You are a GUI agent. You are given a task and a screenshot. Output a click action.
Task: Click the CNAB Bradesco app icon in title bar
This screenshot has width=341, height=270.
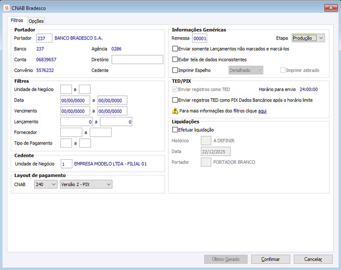(x=6, y=8)
